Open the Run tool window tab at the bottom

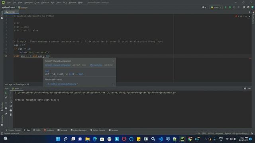coord(27,130)
